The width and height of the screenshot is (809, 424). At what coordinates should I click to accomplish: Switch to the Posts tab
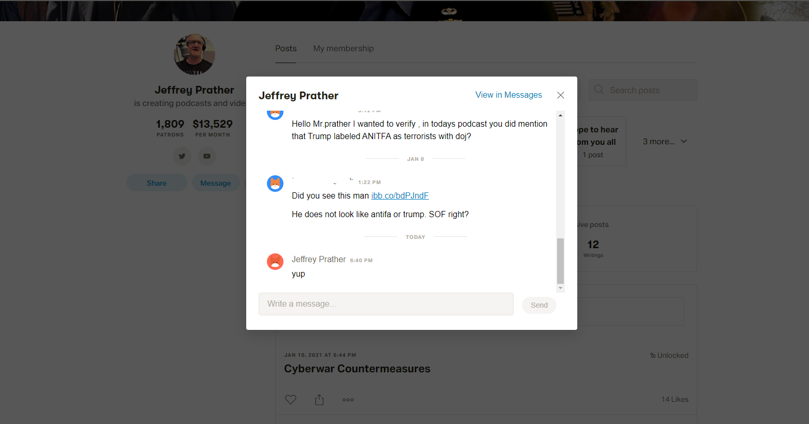286,49
